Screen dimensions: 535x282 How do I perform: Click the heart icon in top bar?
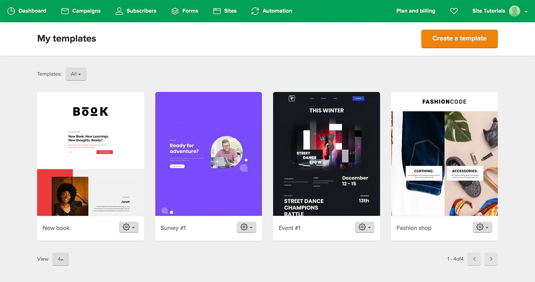coord(454,11)
